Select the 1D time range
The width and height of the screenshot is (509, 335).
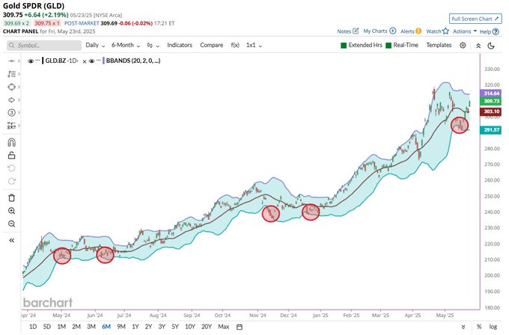pyautogui.click(x=33, y=327)
